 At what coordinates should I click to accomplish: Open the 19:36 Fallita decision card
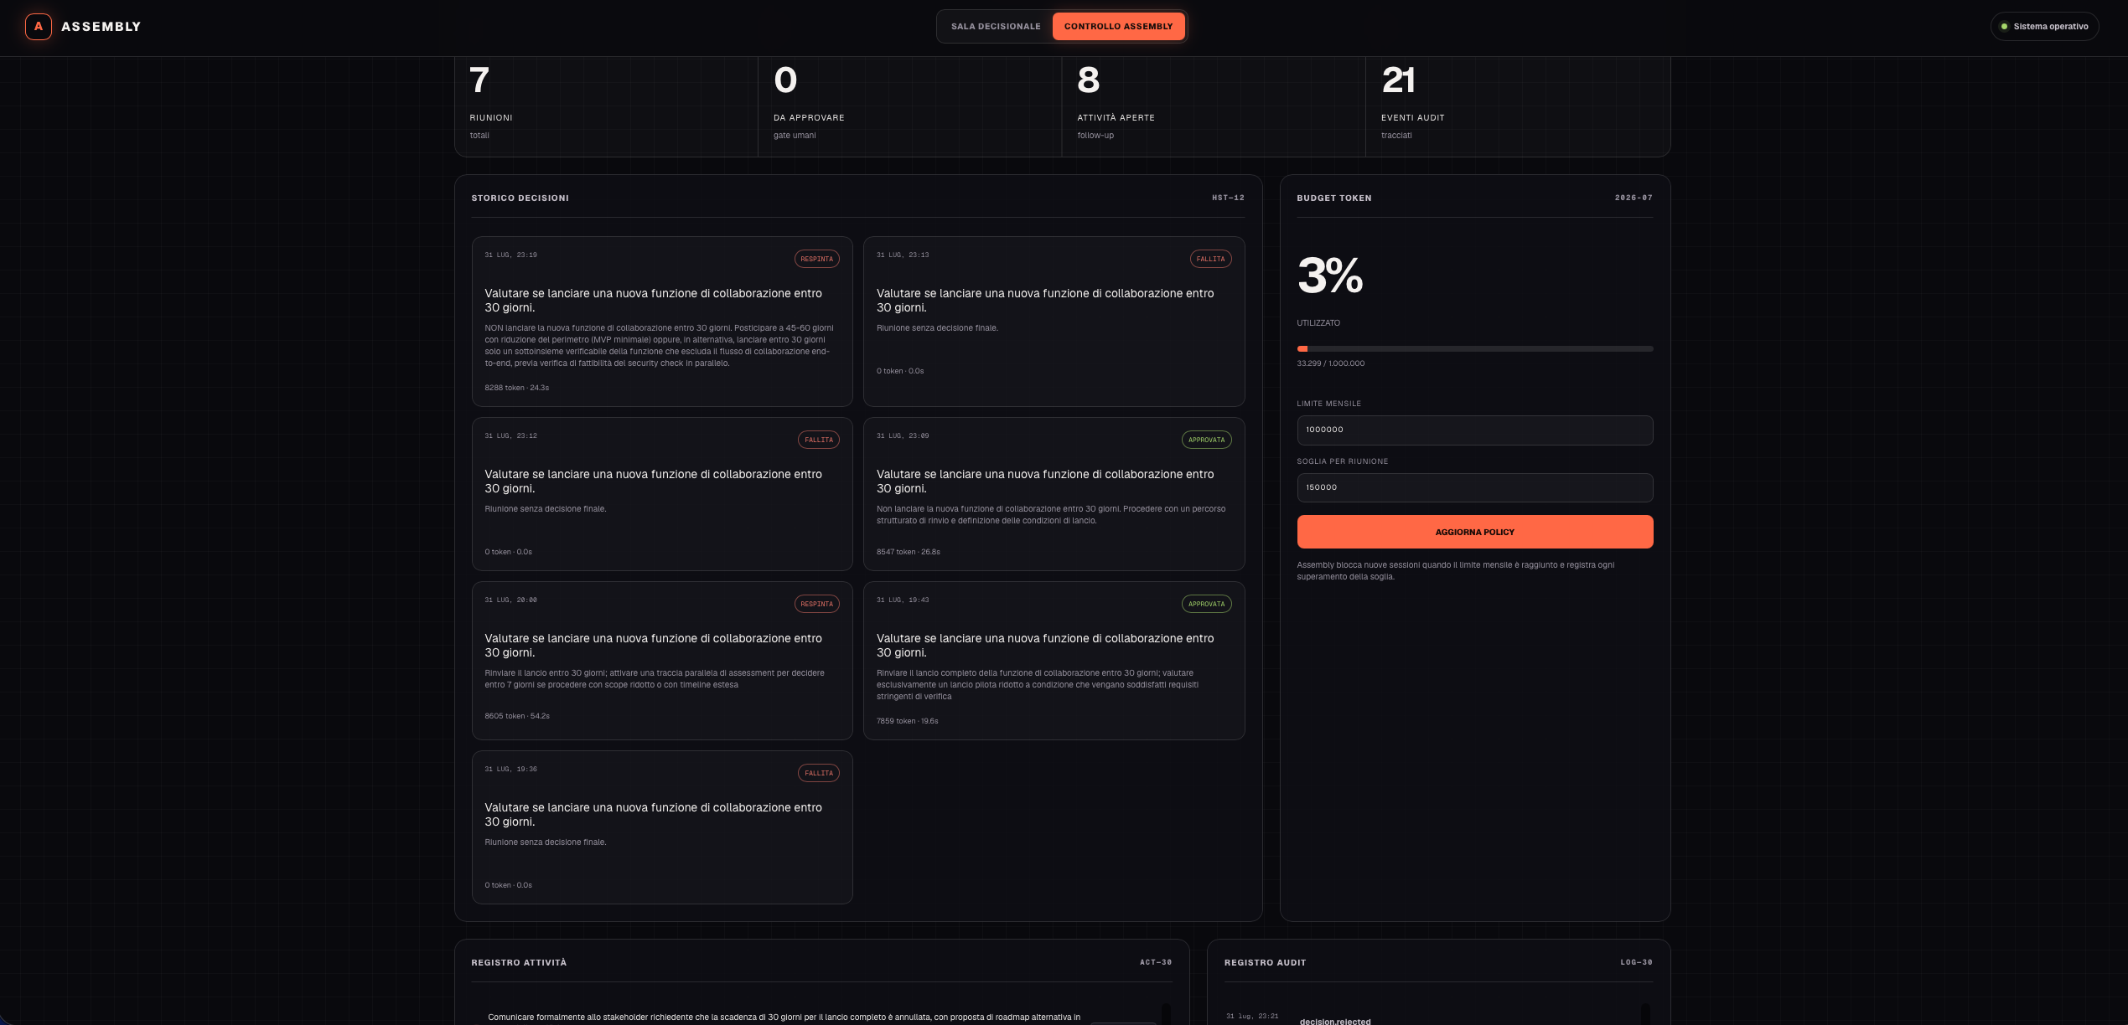[x=662, y=827]
